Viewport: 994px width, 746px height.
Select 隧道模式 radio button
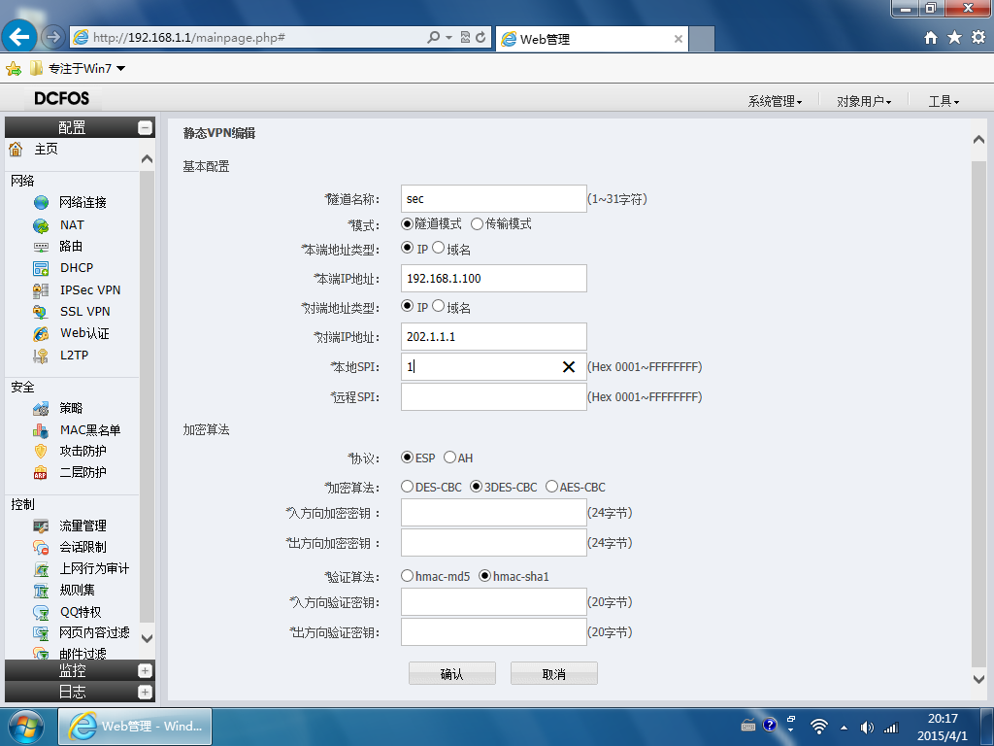[408, 224]
